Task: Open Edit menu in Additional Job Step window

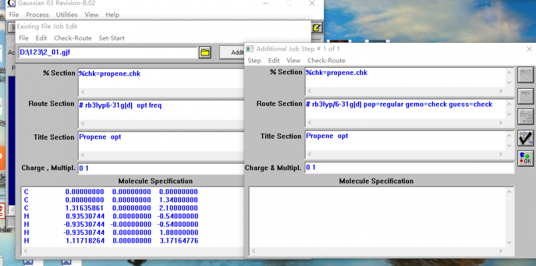Action: [x=274, y=61]
